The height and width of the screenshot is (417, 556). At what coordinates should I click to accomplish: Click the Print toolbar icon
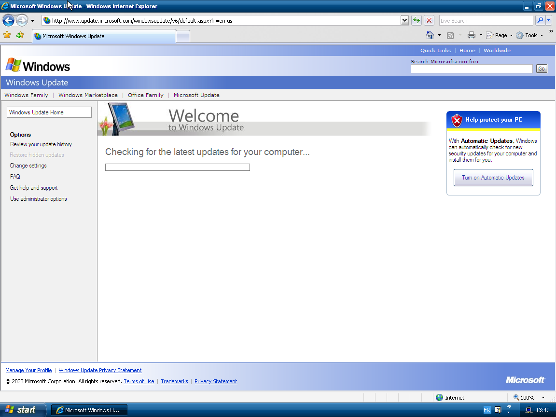pos(471,35)
